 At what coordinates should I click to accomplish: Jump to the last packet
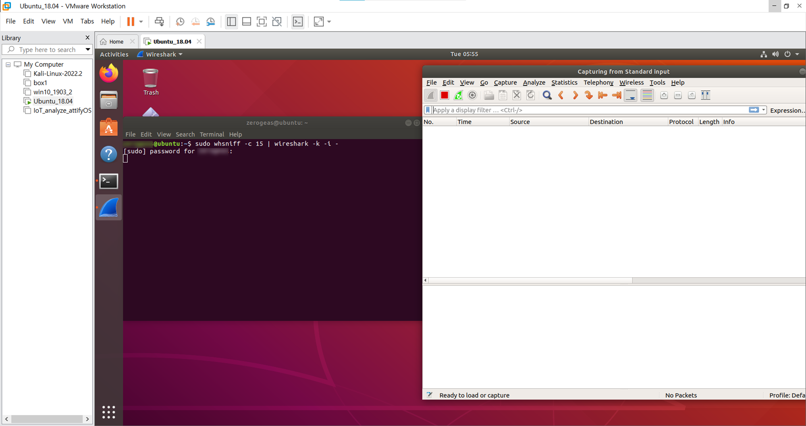[617, 95]
